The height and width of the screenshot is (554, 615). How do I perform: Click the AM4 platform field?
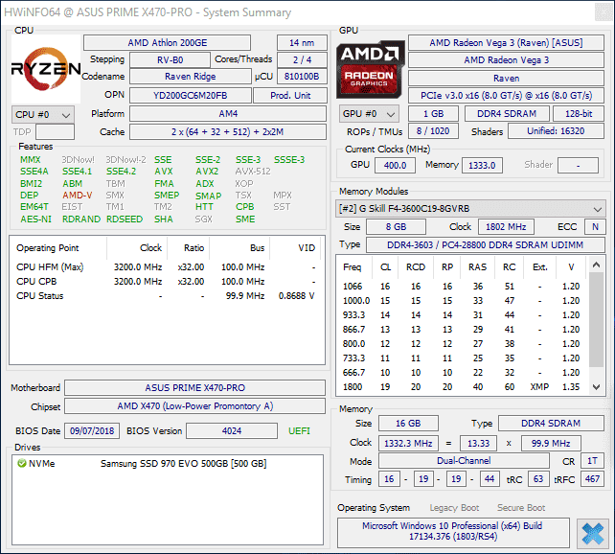228,114
